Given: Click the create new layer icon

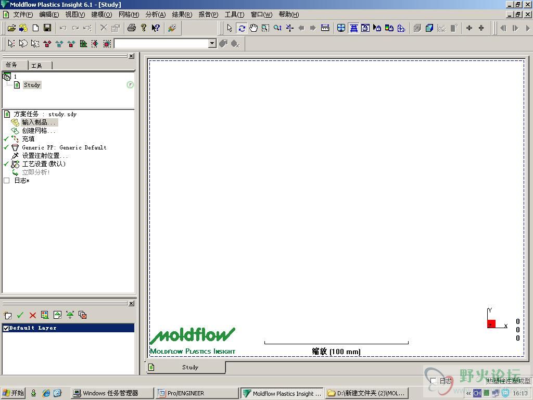Looking at the screenshot, I should click(7, 315).
